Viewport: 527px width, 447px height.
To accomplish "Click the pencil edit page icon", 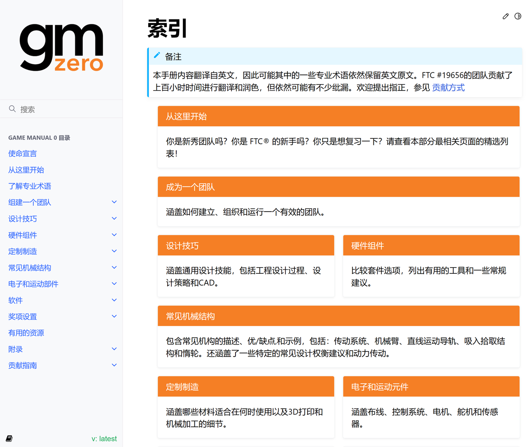I will 506,16.
